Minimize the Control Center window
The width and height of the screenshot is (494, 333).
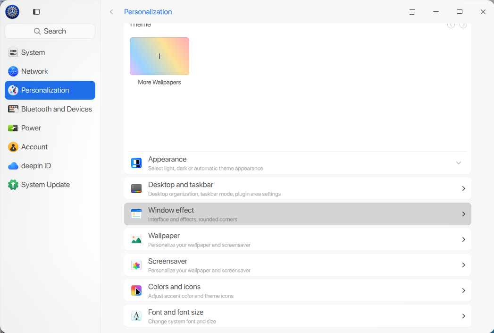pos(435,12)
